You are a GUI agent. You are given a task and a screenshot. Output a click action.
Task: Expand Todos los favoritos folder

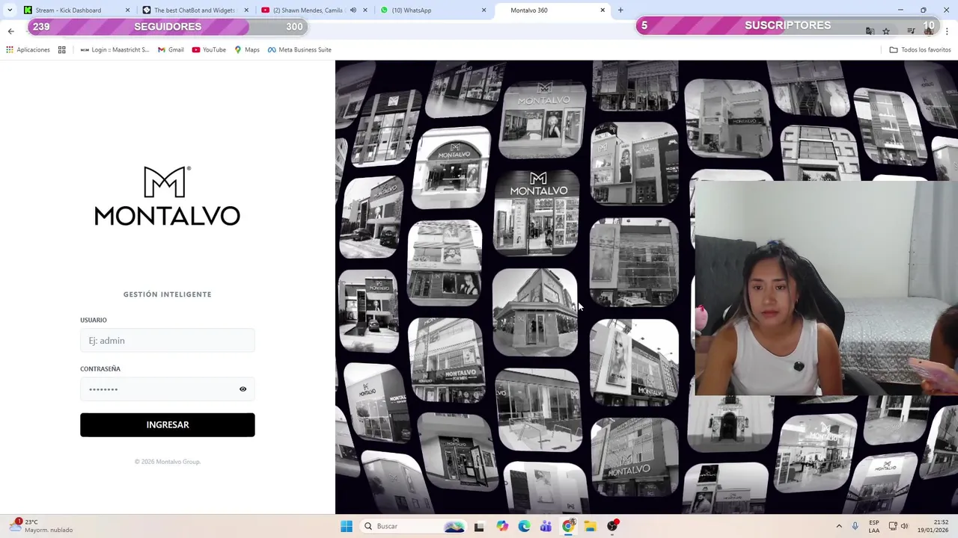tap(920, 50)
